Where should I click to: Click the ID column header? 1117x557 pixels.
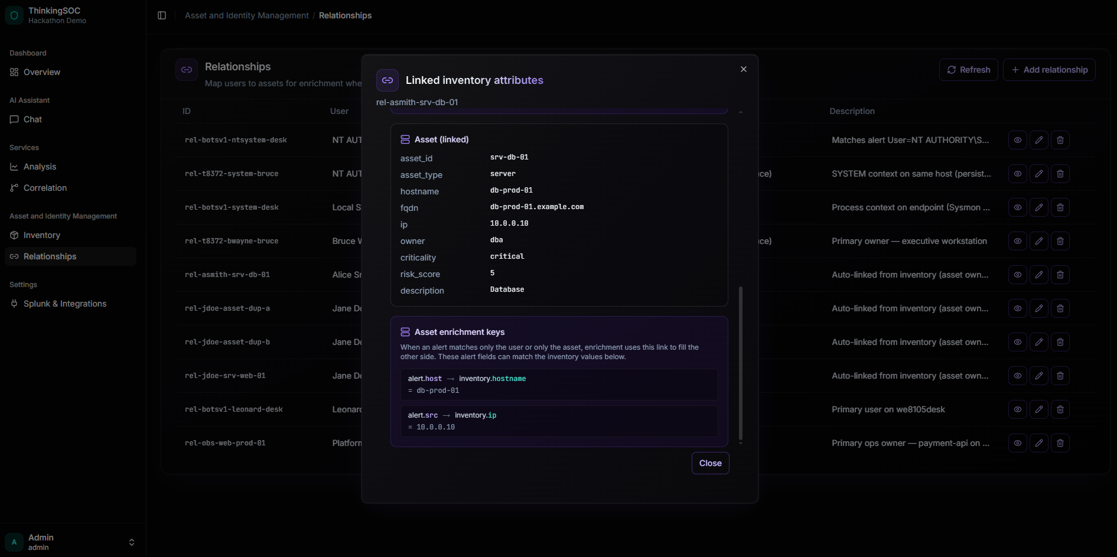pos(187,111)
